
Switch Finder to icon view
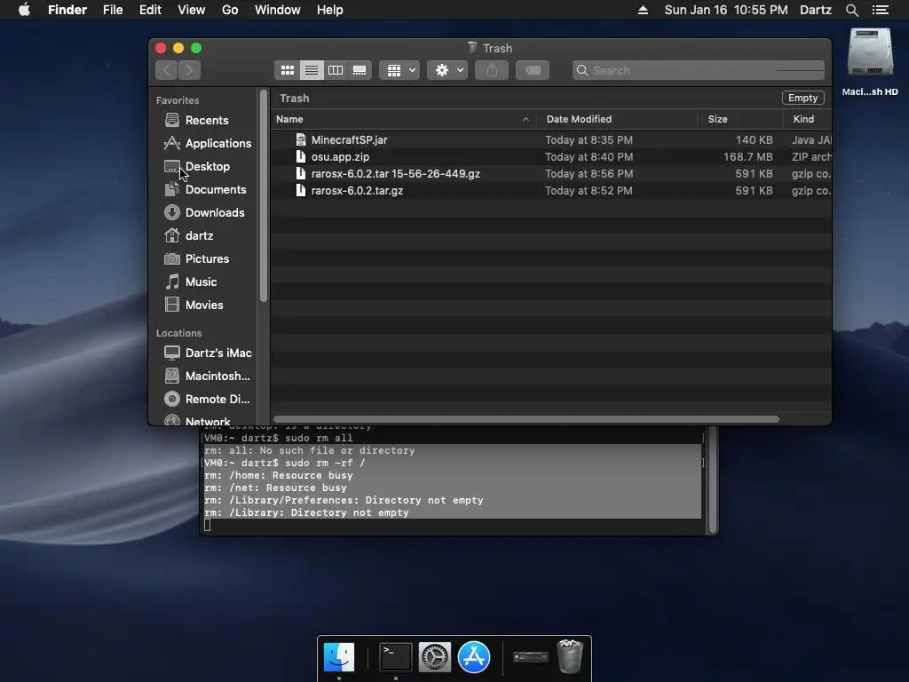pos(287,71)
